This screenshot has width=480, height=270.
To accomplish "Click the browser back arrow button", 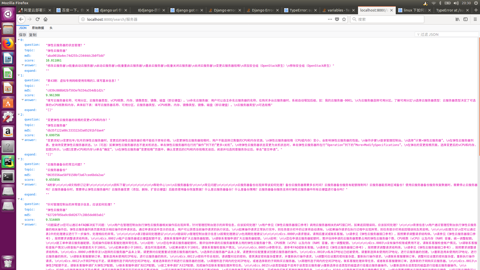I will click(x=21, y=19).
